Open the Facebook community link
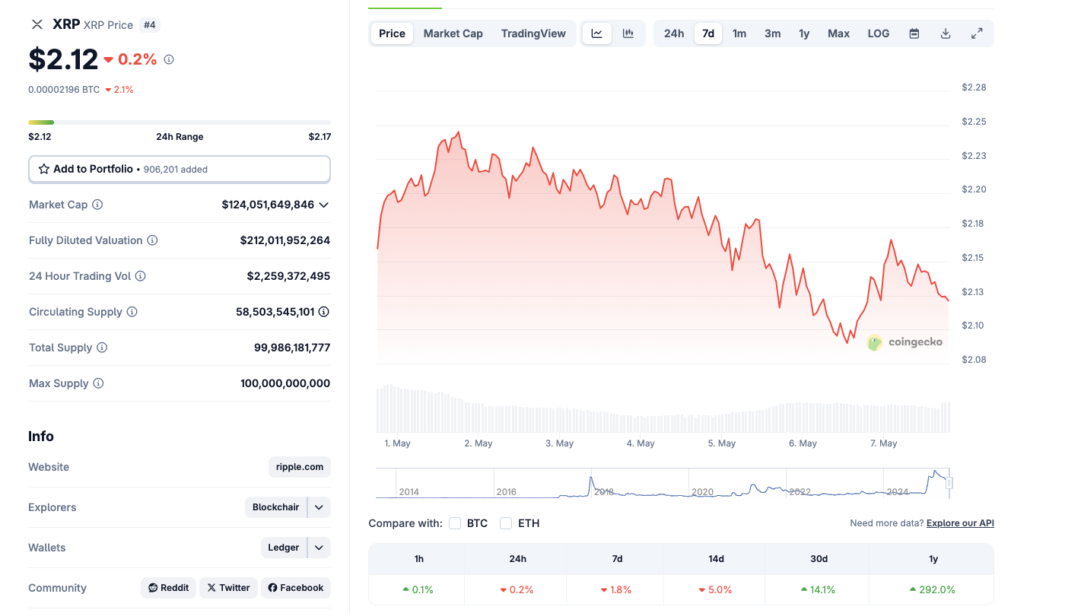Image resolution: width=1065 pixels, height=613 pixels. 296,588
